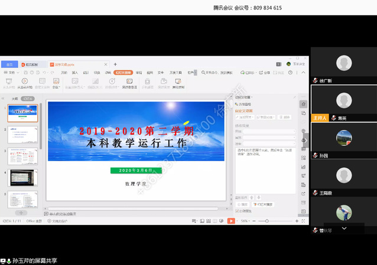Toggle the auto preview checkbox in animation pane

[x=238, y=210]
